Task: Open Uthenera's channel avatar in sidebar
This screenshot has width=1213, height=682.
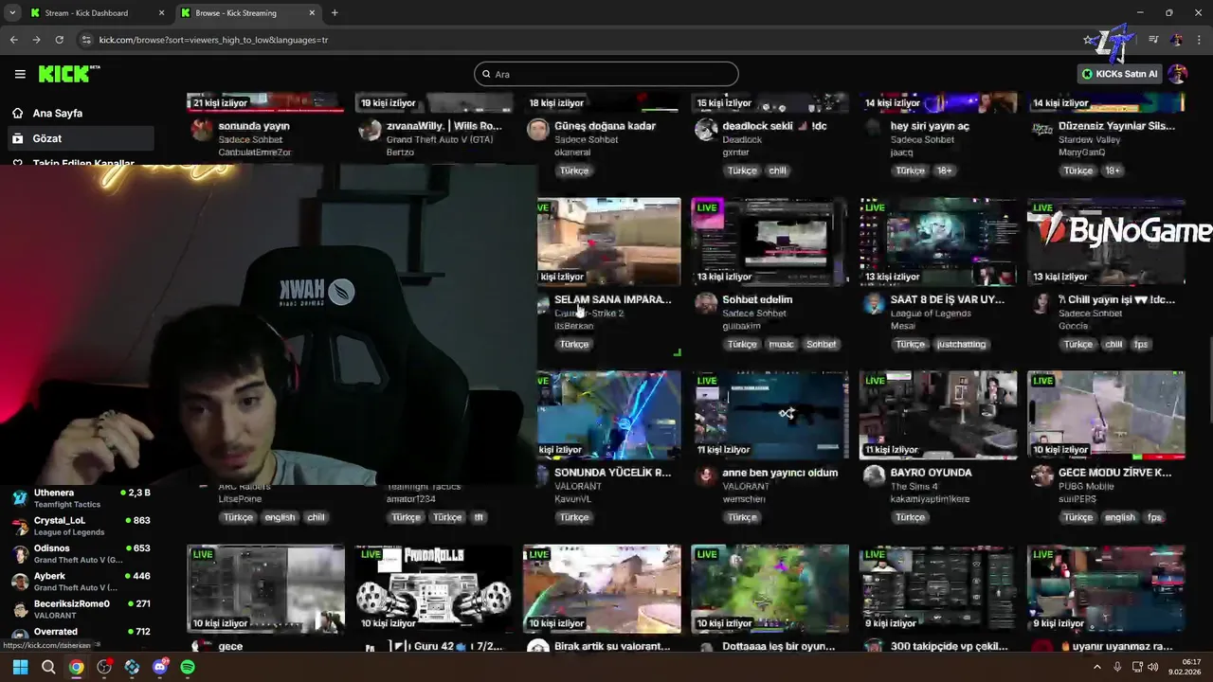Action: (20, 498)
